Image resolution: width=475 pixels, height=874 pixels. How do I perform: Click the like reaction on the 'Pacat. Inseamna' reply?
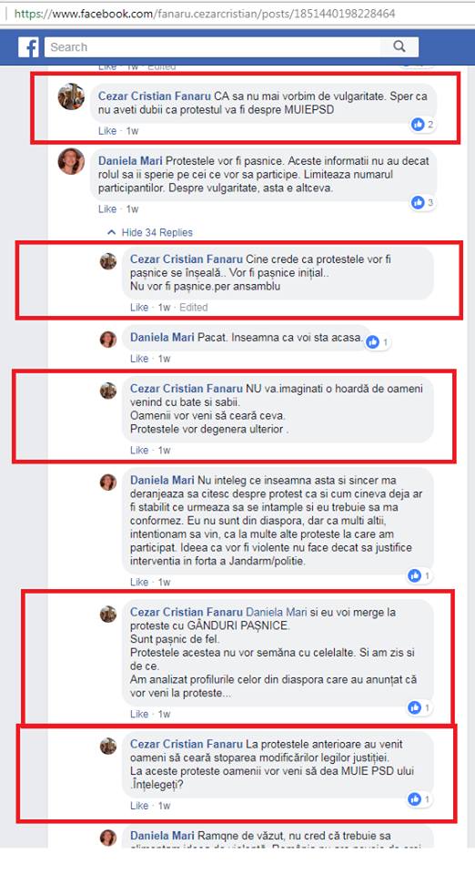coord(378,341)
